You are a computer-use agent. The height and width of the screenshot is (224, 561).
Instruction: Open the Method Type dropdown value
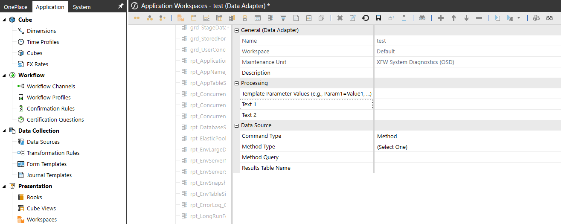tap(467, 147)
